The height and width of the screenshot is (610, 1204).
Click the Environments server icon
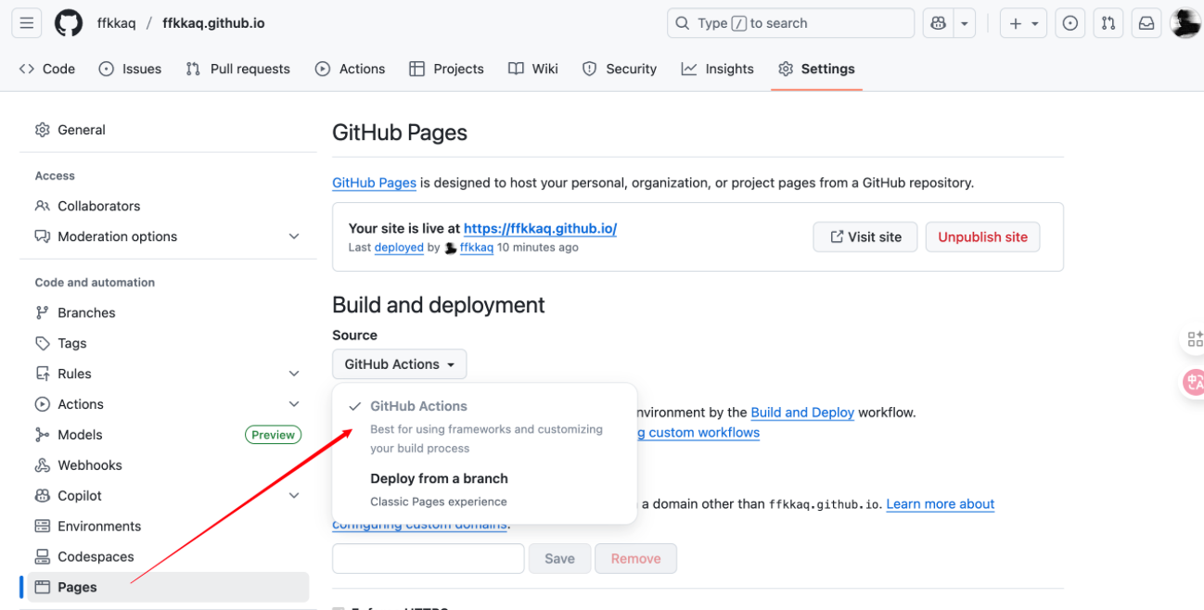click(x=43, y=526)
